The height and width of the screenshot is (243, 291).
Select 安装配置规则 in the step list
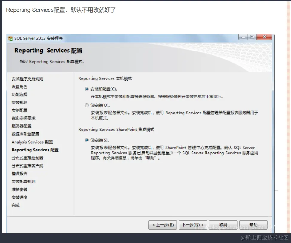23,181
